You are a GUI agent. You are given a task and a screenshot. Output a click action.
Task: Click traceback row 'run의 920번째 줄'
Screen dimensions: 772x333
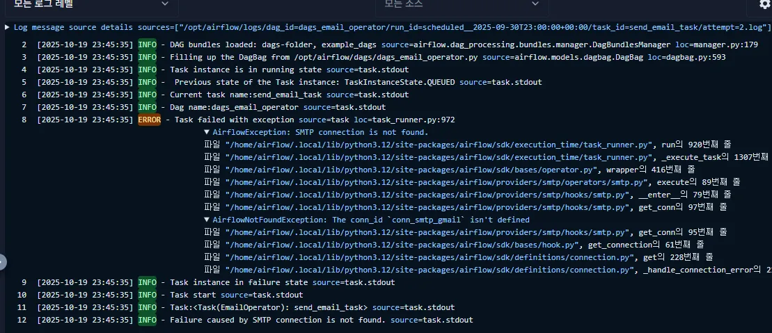[468, 145]
